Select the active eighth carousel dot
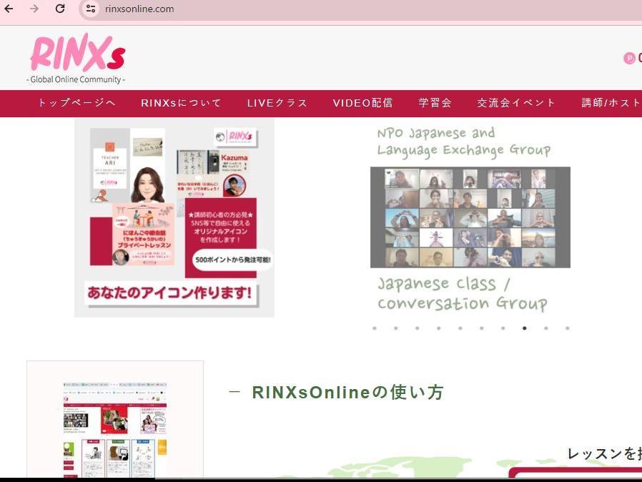642x482 pixels. 524,328
